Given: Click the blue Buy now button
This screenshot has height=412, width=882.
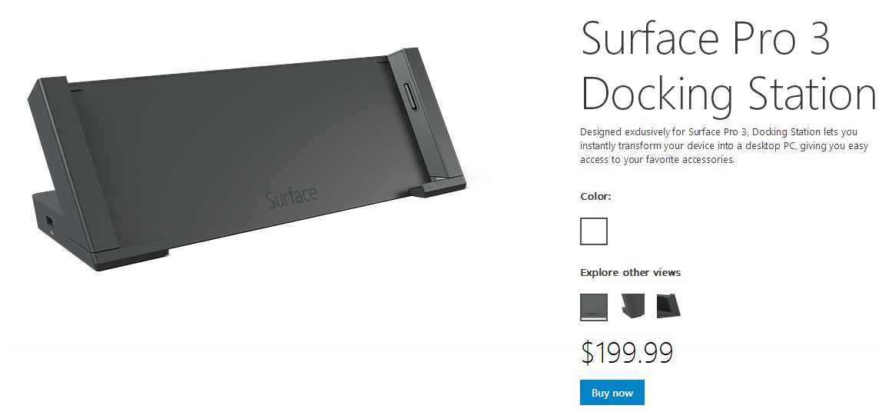Looking at the screenshot, I should 612,393.
